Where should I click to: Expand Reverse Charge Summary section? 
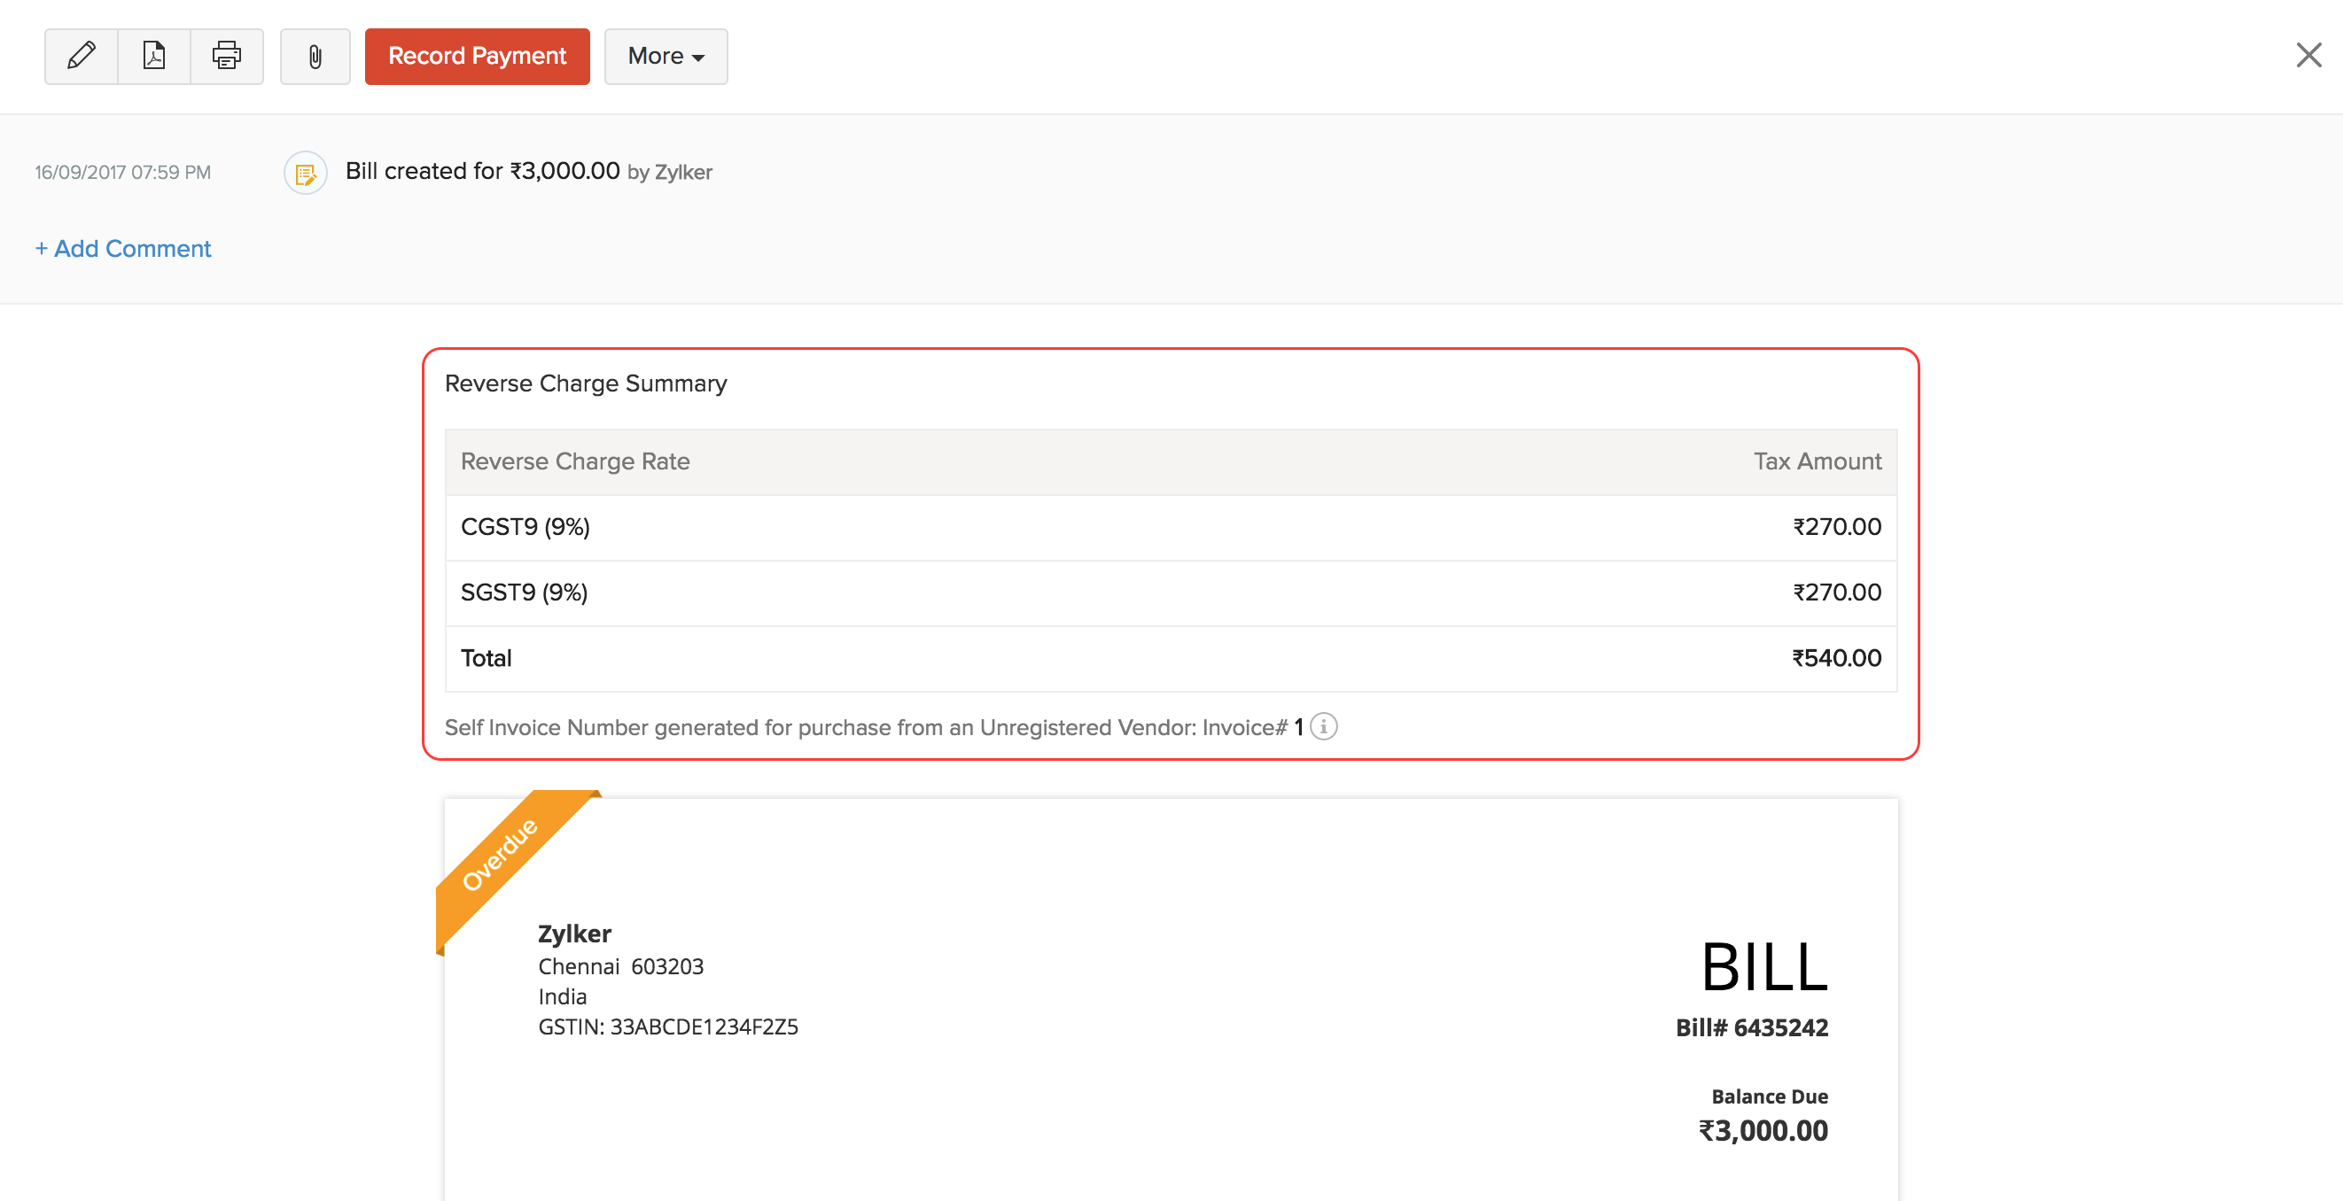click(x=587, y=383)
